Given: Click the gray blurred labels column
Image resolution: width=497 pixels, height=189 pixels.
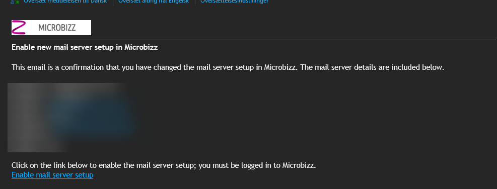Looking at the screenshot, I should click(x=27, y=118).
